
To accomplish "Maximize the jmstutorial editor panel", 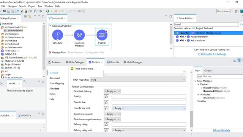I will 170,16.
